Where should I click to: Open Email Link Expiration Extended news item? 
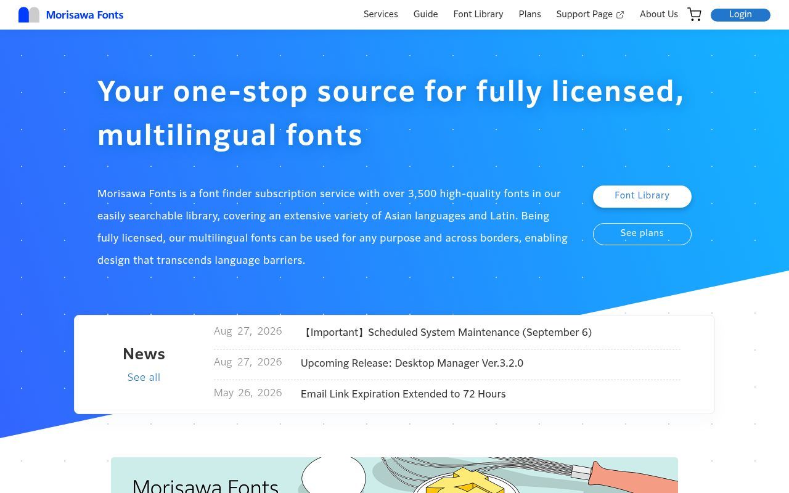point(403,394)
